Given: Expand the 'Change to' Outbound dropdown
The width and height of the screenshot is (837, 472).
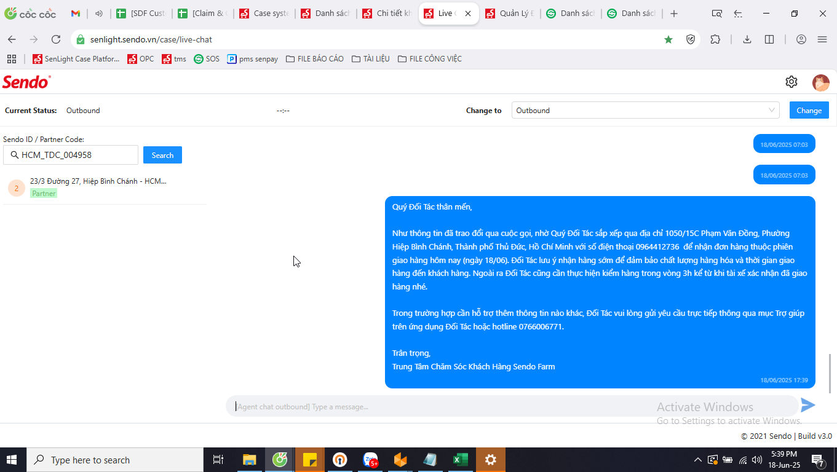Looking at the screenshot, I should [646, 111].
